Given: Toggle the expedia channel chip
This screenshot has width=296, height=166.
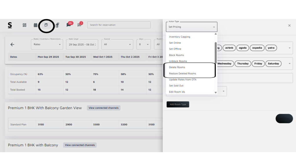Looking at the screenshot, I should [257, 48].
